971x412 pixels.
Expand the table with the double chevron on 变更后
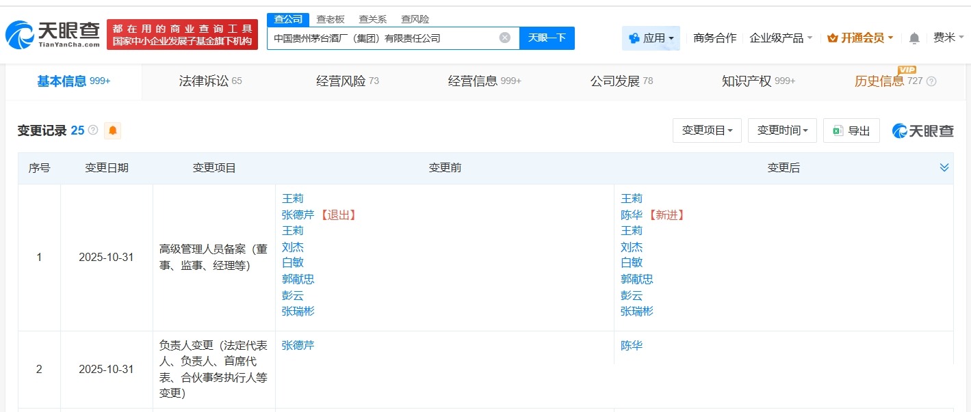[x=944, y=166]
